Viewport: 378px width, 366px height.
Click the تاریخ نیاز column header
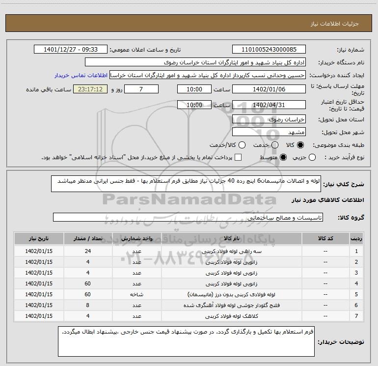tap(39, 238)
